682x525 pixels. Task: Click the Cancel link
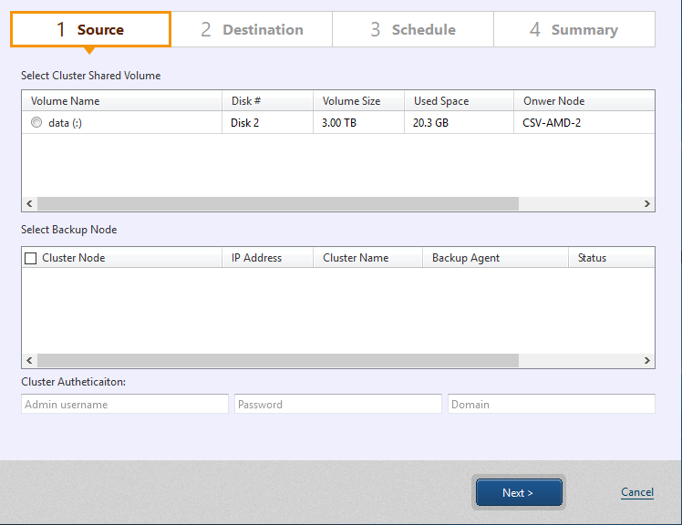point(636,492)
